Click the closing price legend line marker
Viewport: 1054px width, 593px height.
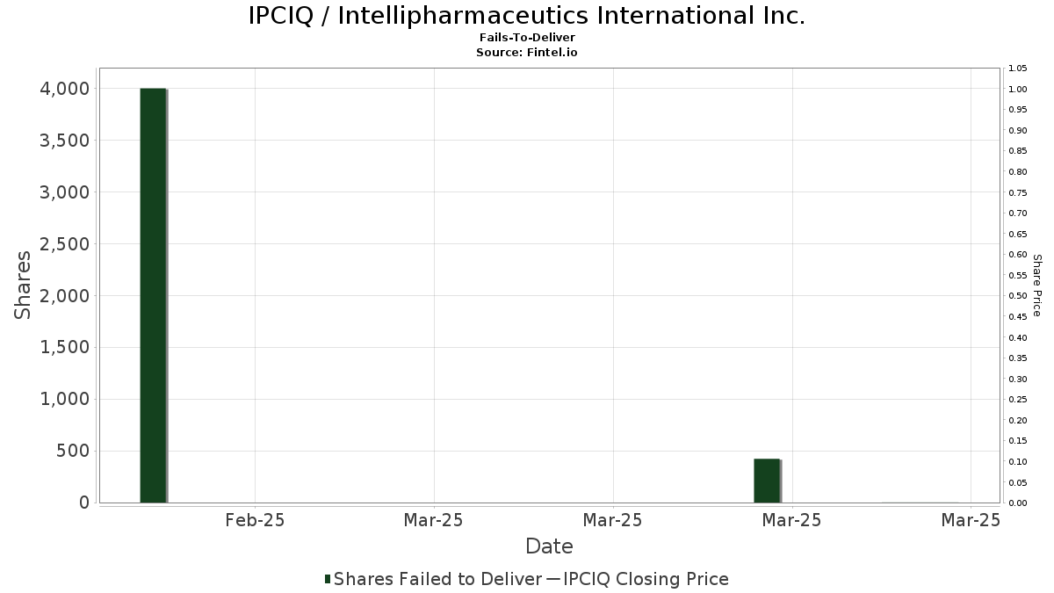point(552,579)
